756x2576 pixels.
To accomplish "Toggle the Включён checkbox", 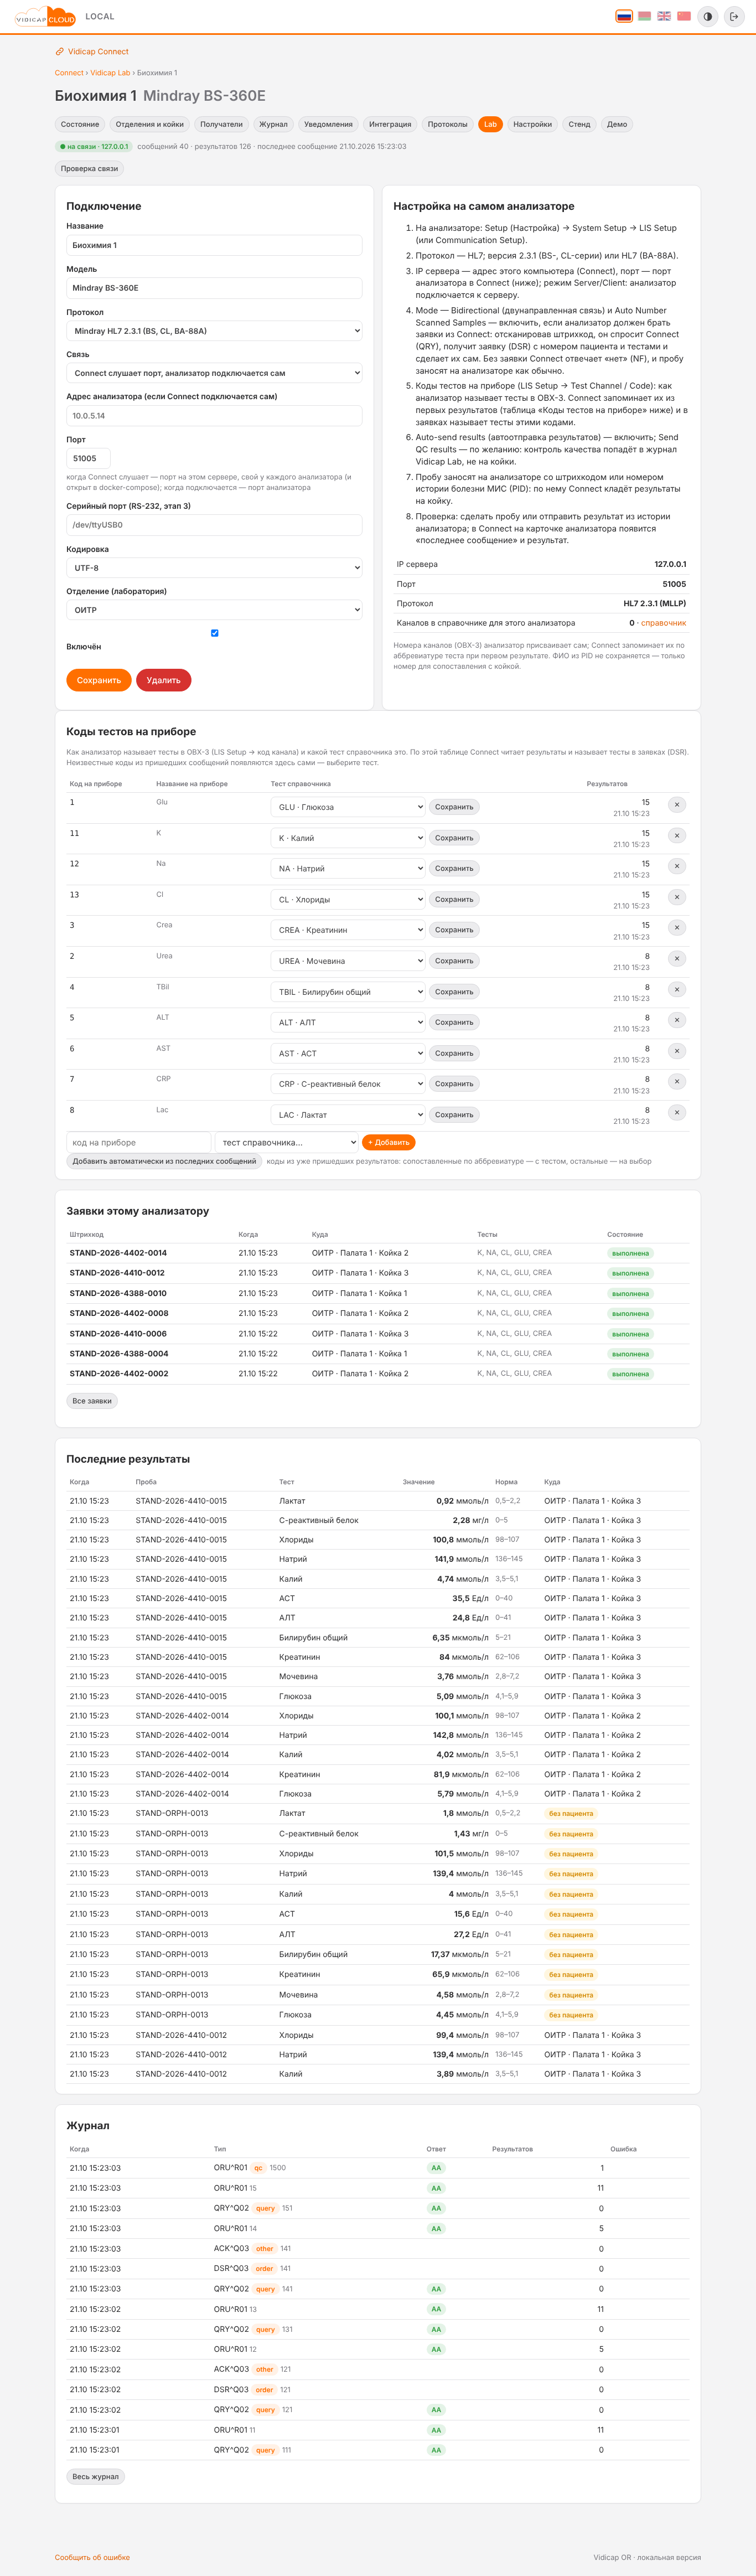I will coord(214,633).
